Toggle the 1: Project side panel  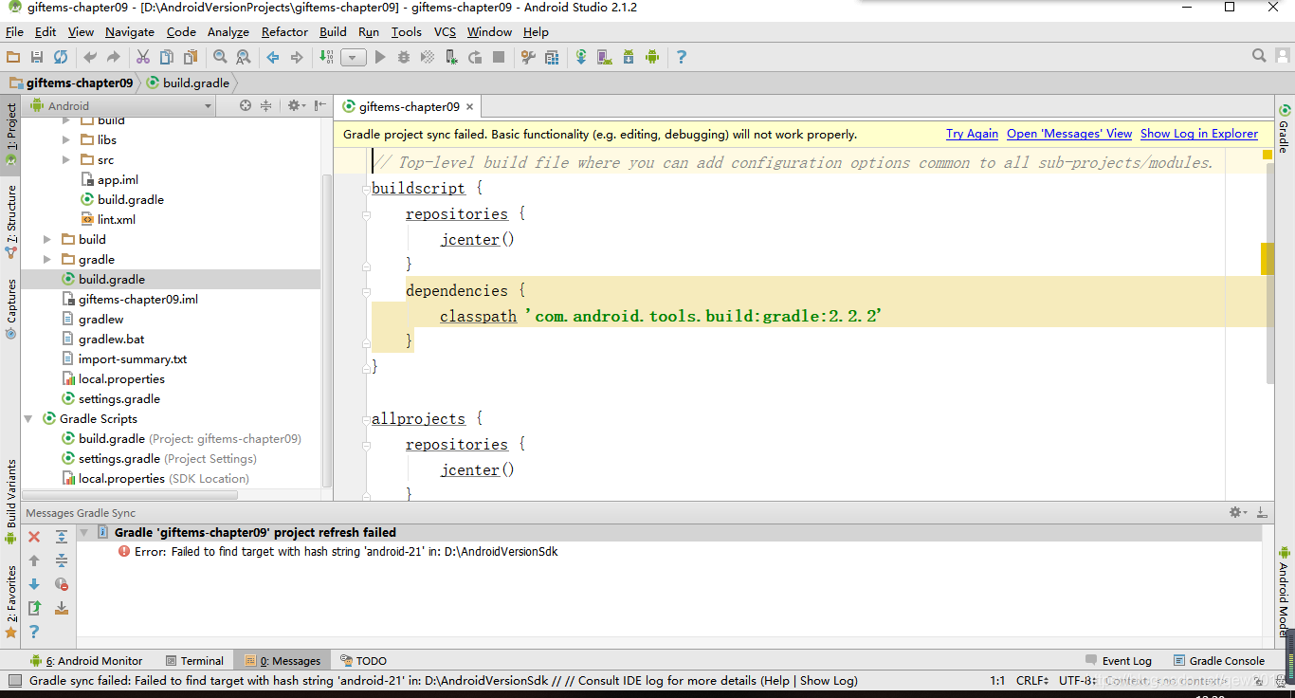click(11, 135)
